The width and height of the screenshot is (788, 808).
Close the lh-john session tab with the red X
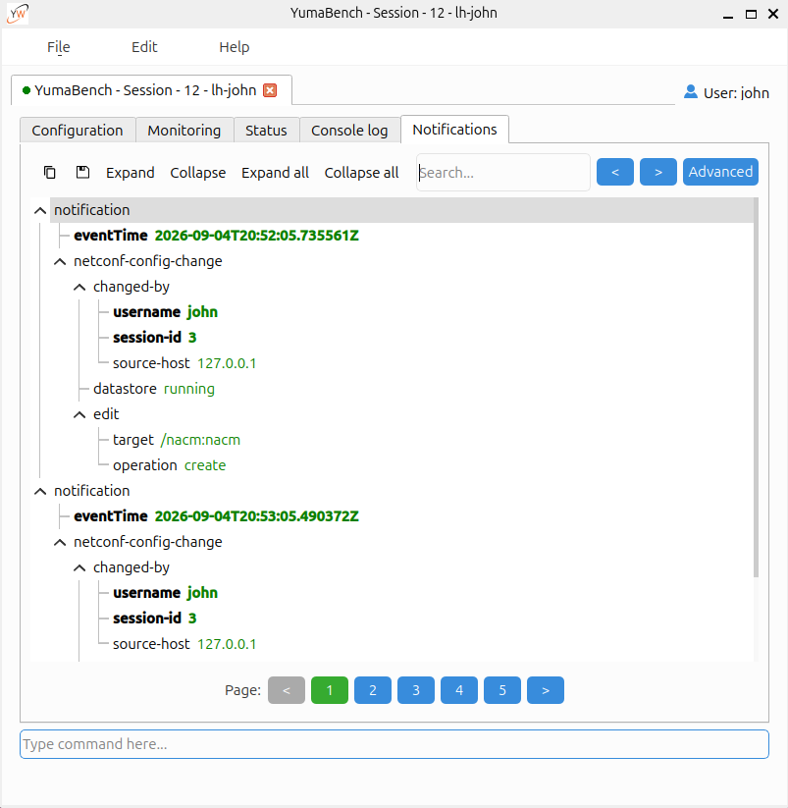pyautogui.click(x=270, y=90)
